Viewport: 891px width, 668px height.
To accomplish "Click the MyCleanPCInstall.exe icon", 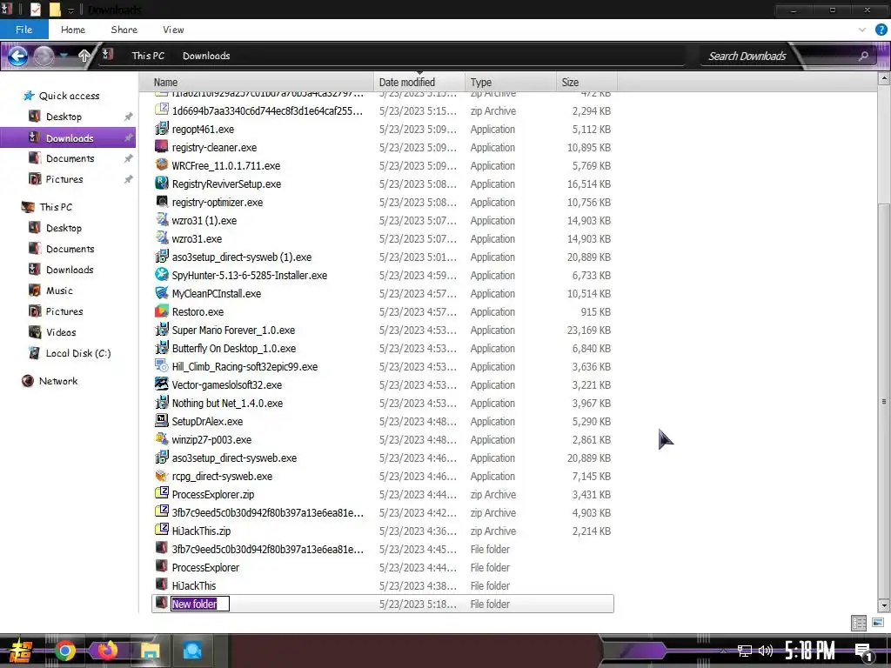I will [162, 293].
